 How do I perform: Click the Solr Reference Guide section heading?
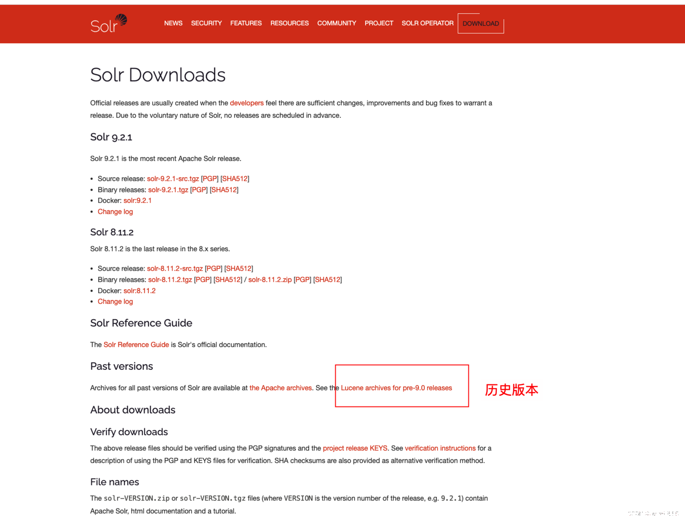click(x=141, y=323)
